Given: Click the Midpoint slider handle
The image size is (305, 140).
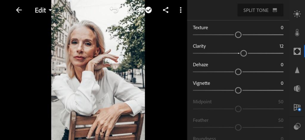Looking at the screenshot, I should tap(238, 109).
